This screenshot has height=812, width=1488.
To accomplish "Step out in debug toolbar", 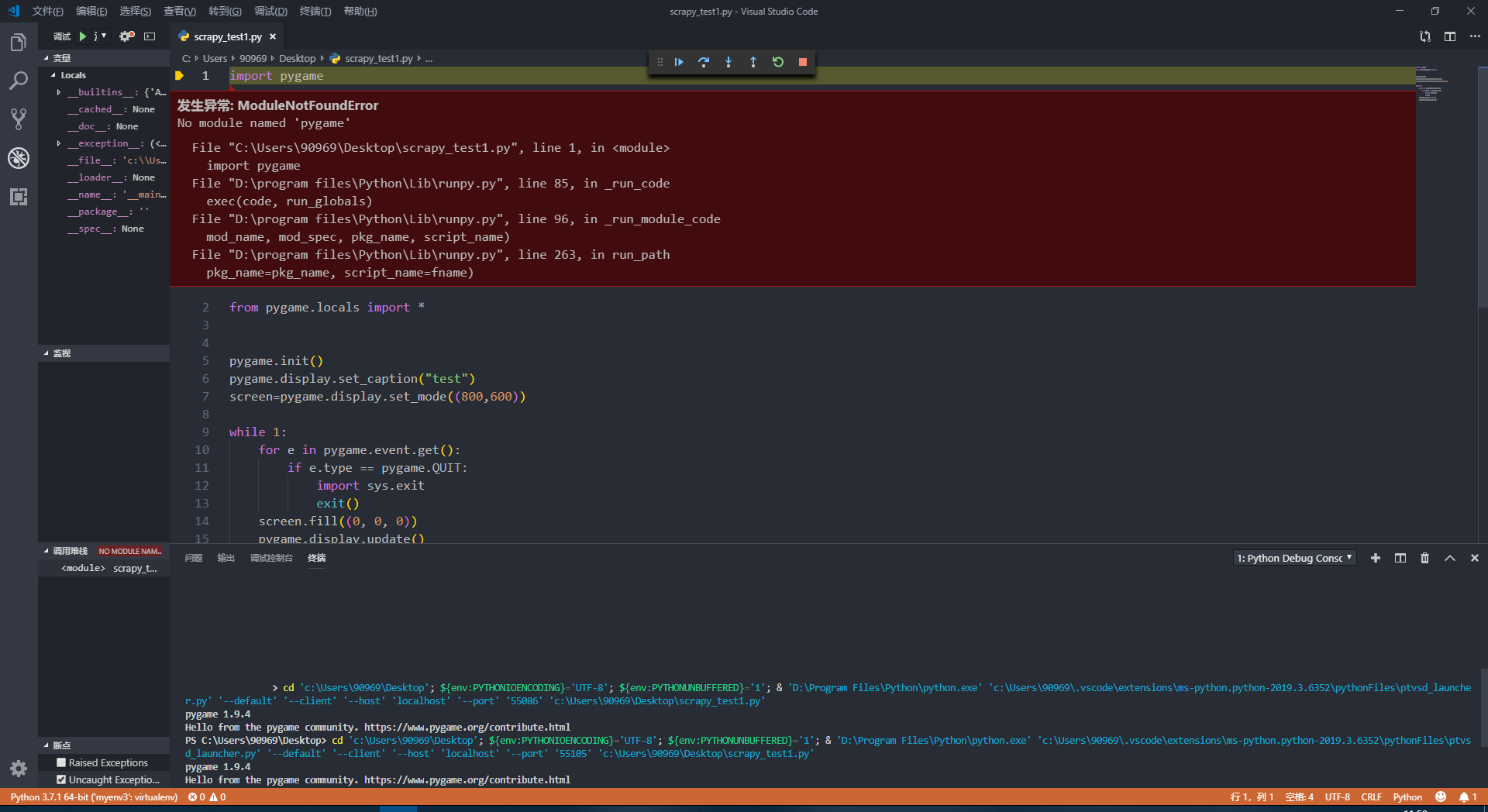I will coord(753,62).
